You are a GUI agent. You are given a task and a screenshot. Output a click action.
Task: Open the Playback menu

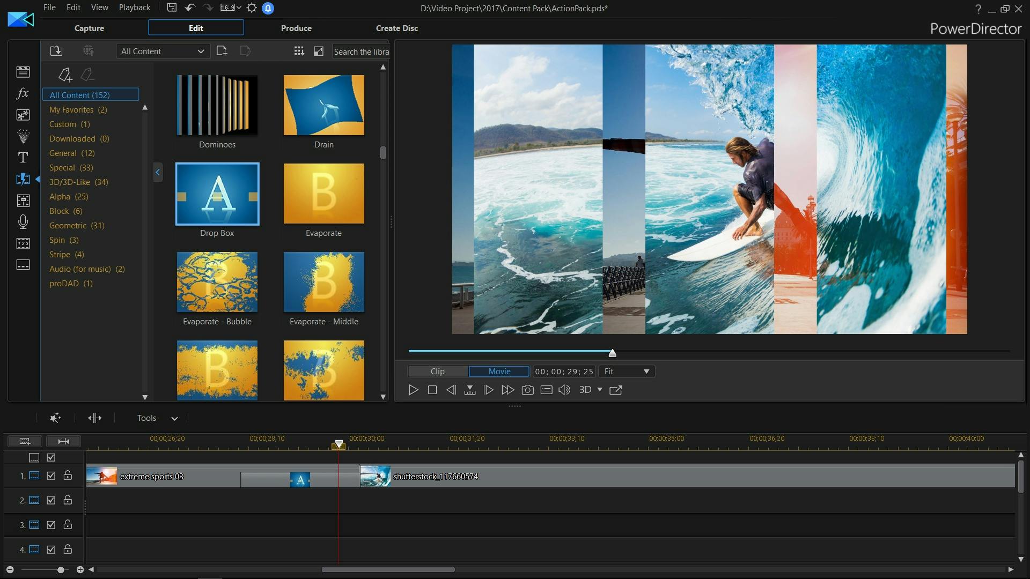coord(135,8)
